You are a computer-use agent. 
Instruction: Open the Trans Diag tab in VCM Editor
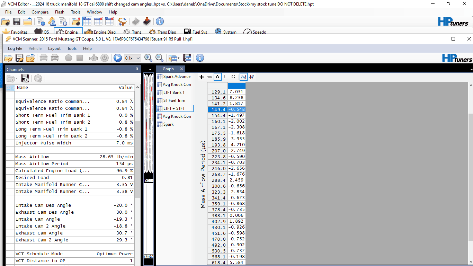click(x=163, y=32)
